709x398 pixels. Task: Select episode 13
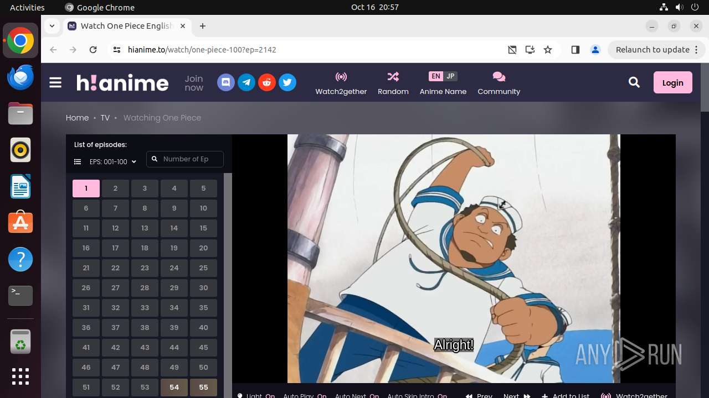(x=145, y=228)
